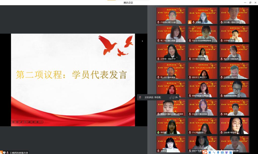Click the next slide arrow in slideshow toolbar

point(17,122)
